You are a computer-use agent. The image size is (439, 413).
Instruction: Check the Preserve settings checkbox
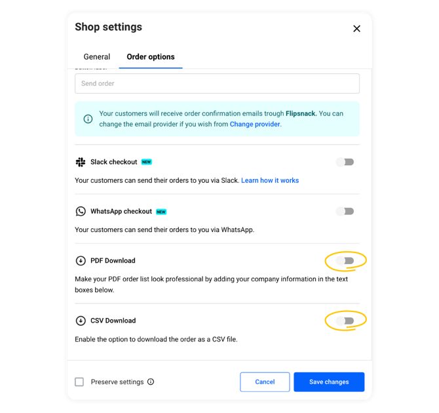tap(79, 382)
